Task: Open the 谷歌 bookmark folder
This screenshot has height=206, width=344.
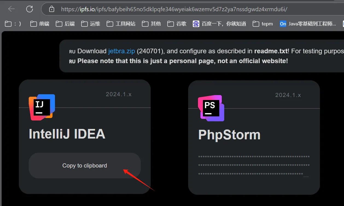Action: (177, 24)
